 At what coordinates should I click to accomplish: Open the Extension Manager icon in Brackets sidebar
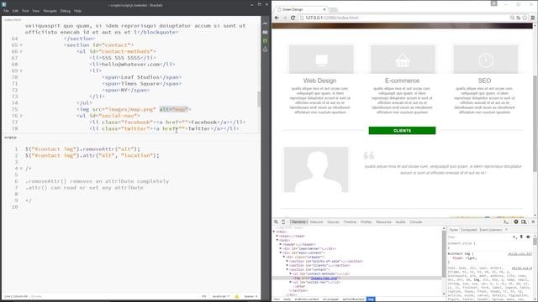click(265, 32)
